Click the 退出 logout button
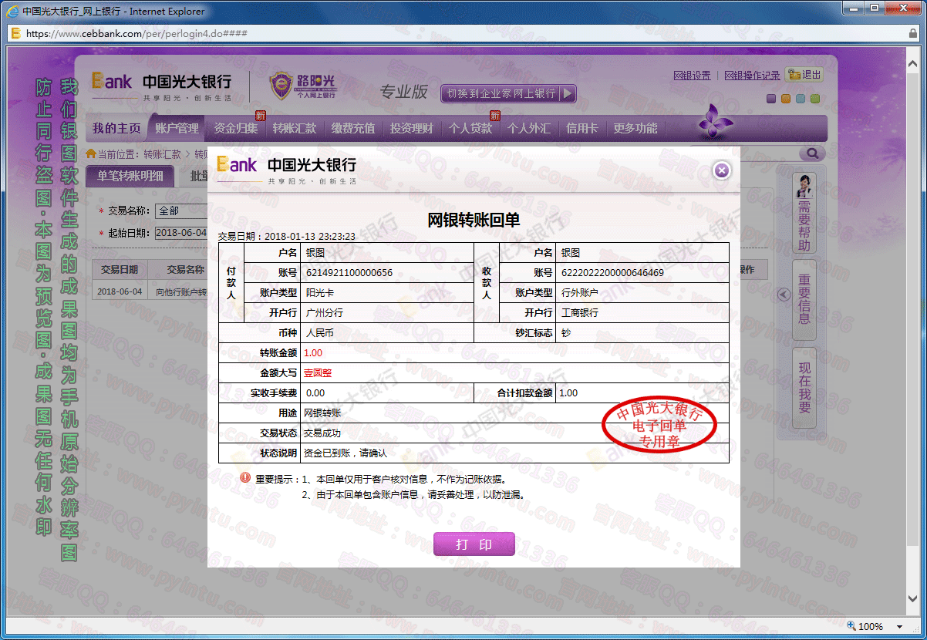The image size is (927, 640). click(x=804, y=75)
